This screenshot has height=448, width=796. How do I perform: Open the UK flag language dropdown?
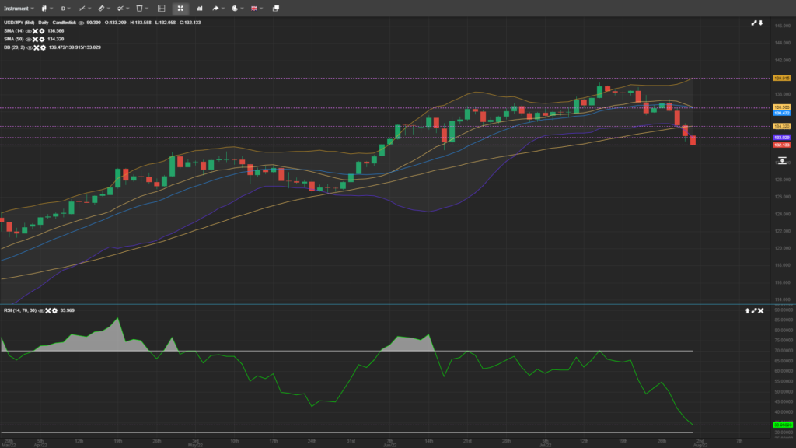click(257, 8)
